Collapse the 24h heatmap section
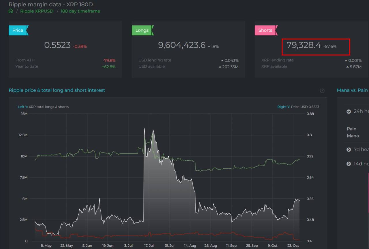Image resolution: width=369 pixels, height=249 pixels. point(349,111)
